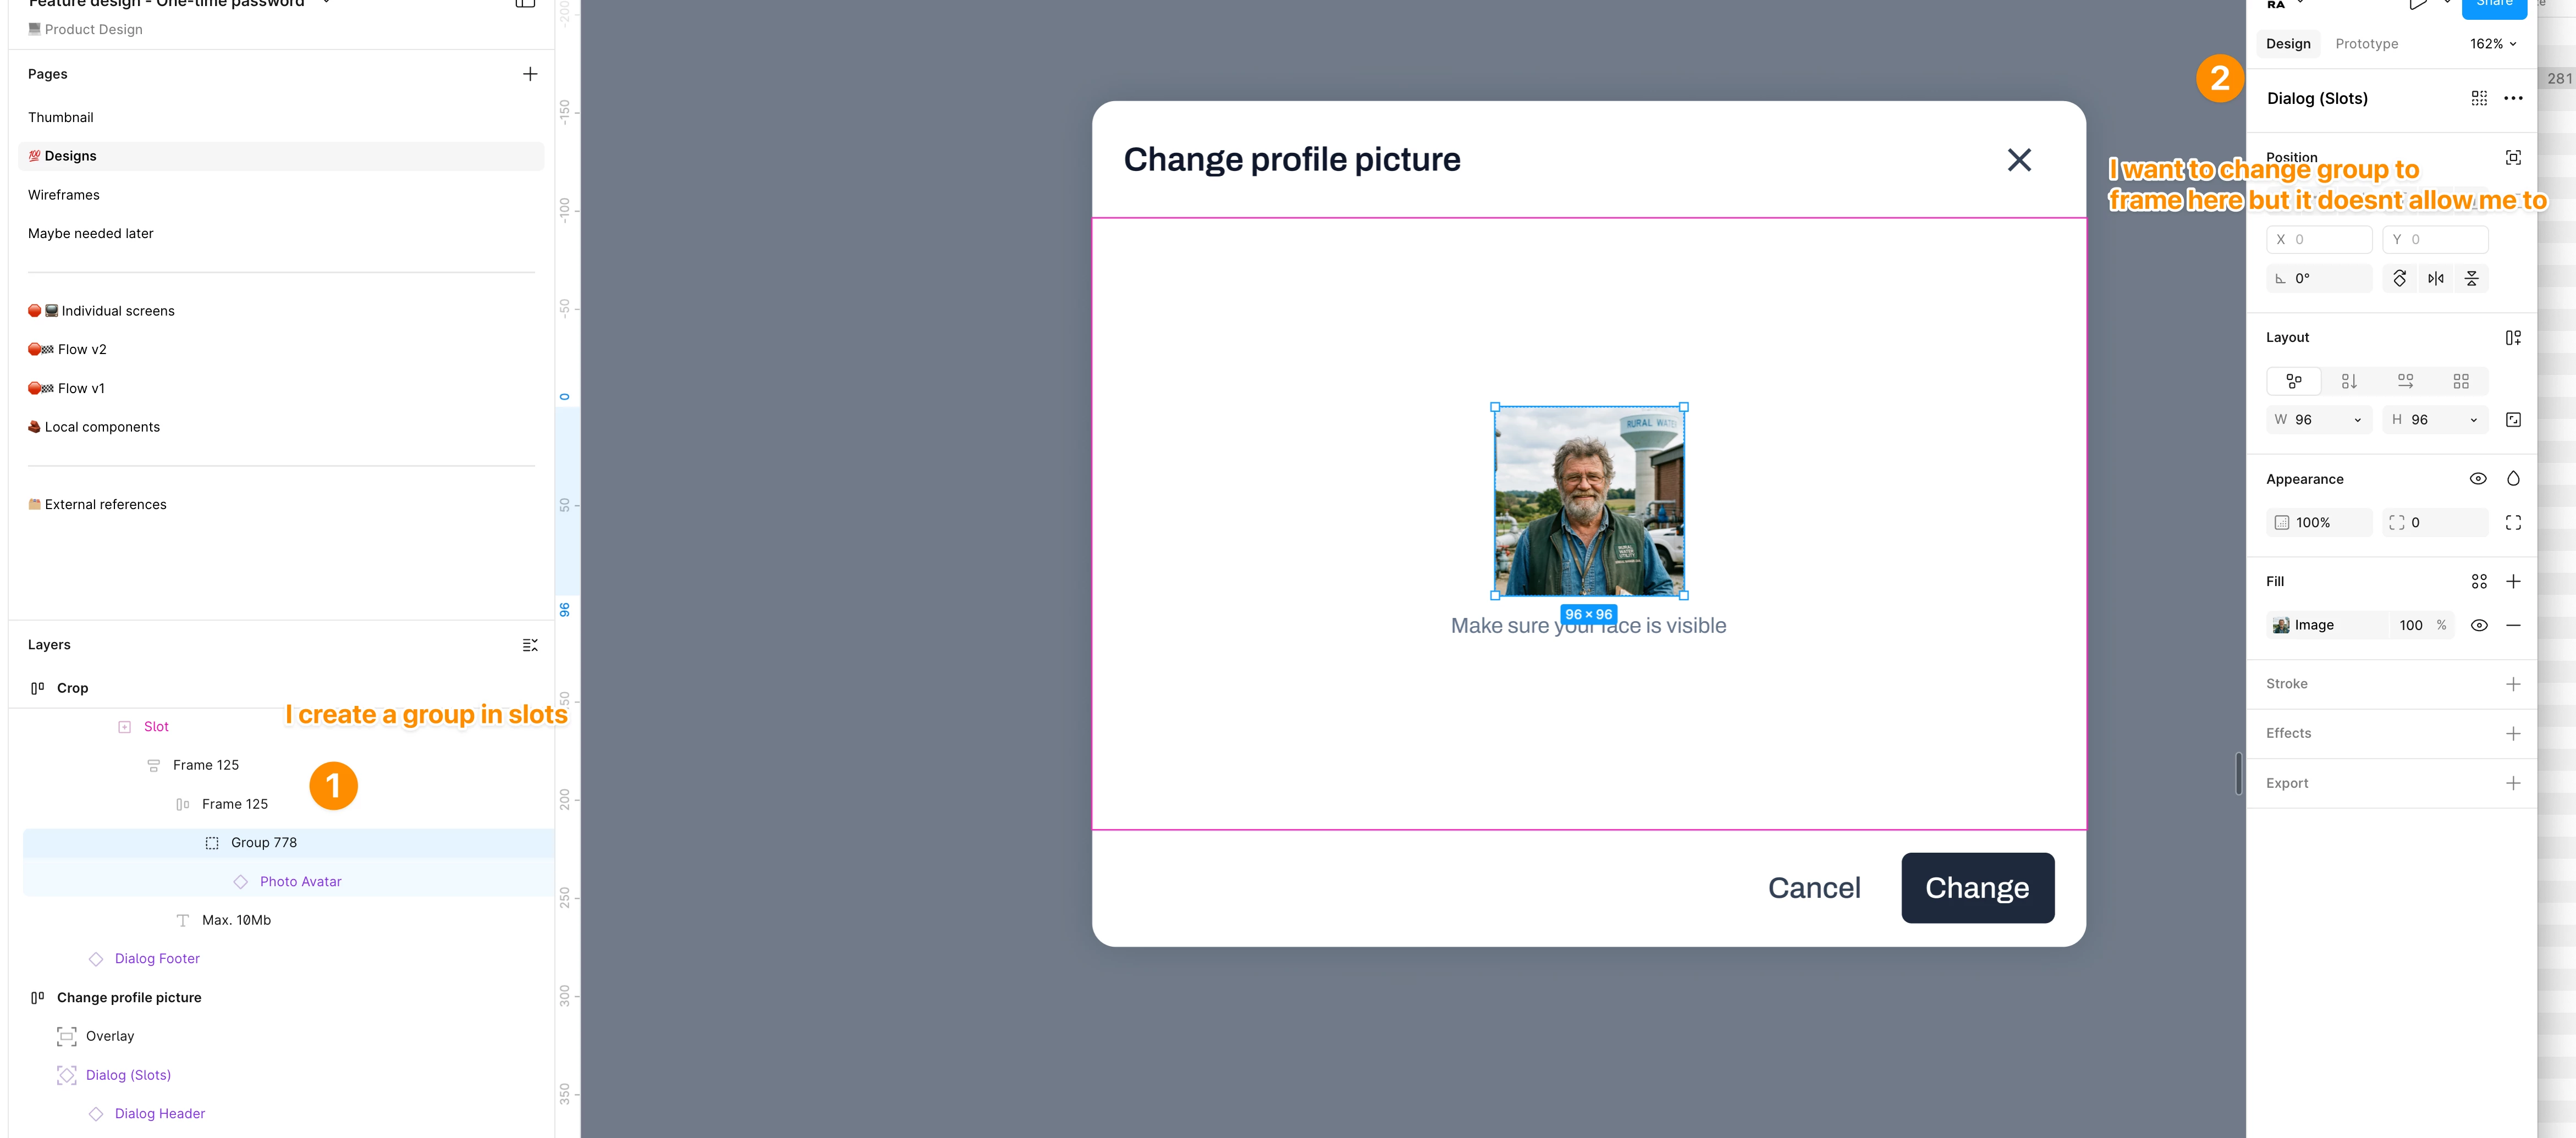Flip horizontal using the mirror icon
This screenshot has width=2576, height=1138.
(x=2435, y=279)
